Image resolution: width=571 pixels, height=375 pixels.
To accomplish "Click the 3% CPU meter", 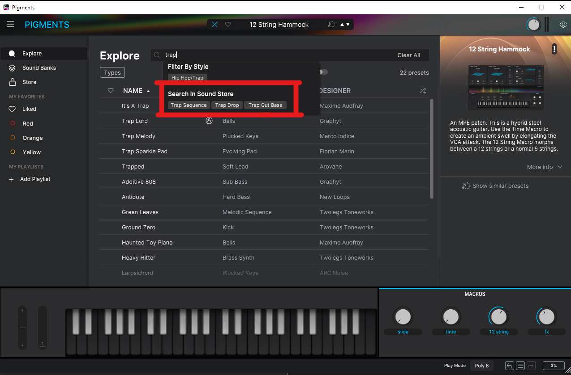I will pos(554,366).
